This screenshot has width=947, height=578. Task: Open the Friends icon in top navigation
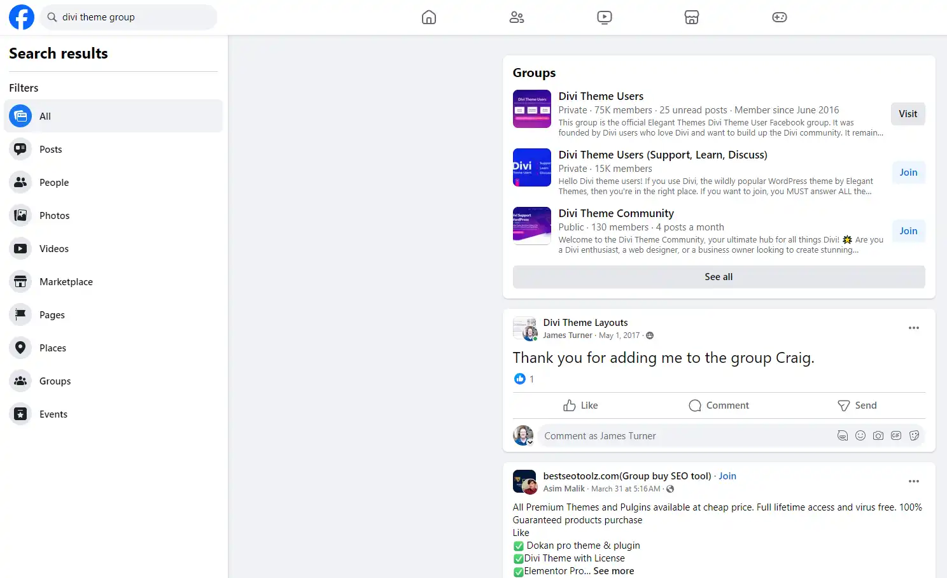click(x=517, y=17)
